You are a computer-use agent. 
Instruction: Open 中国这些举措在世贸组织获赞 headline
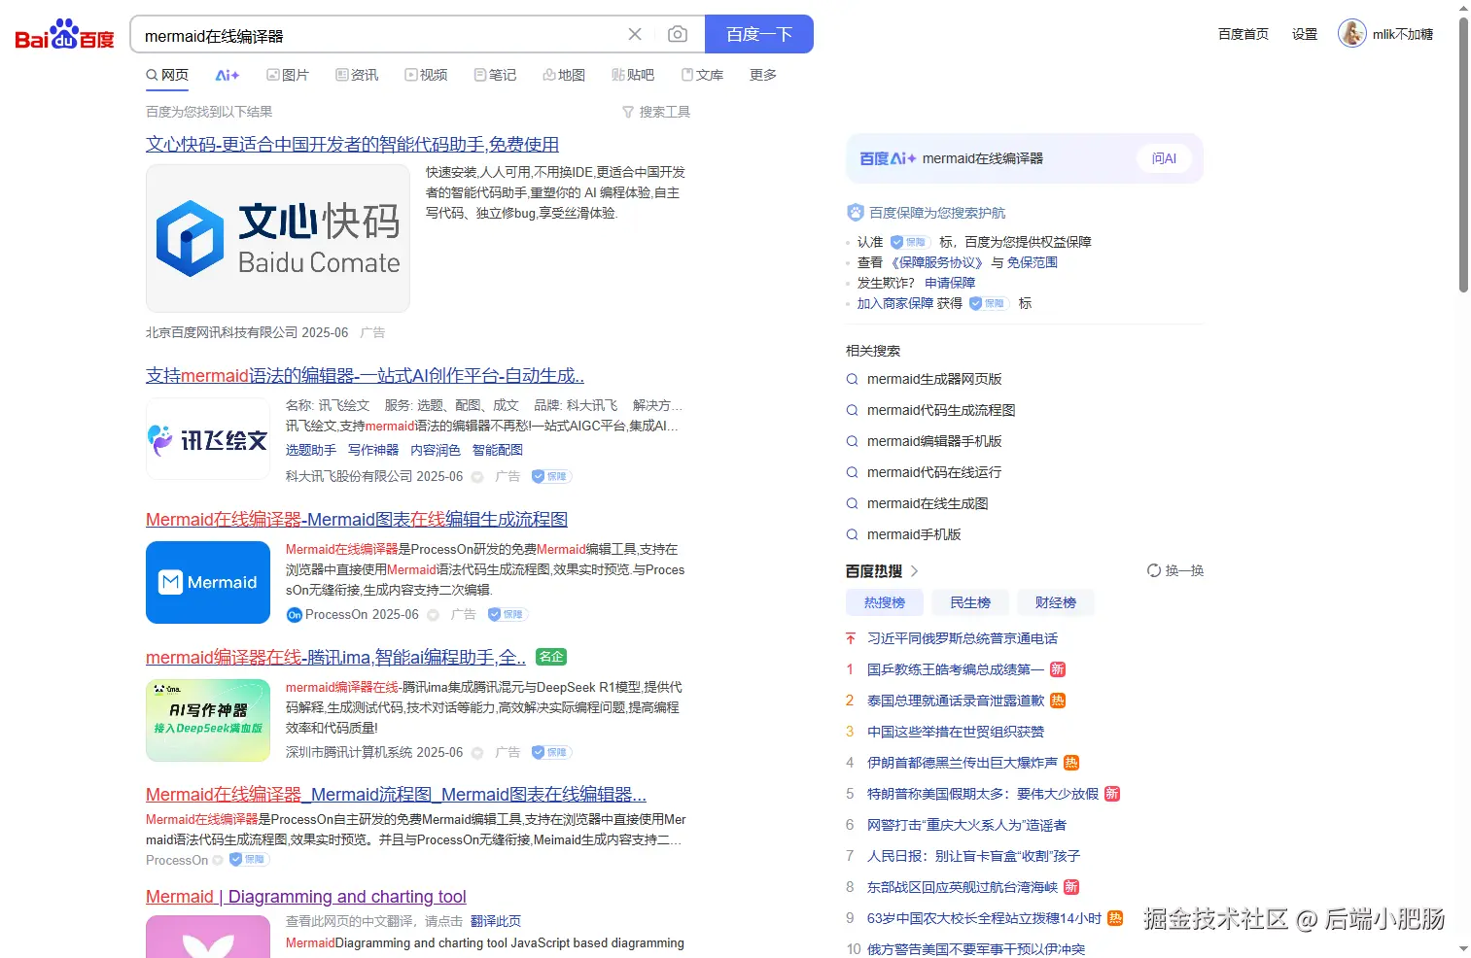(x=956, y=732)
